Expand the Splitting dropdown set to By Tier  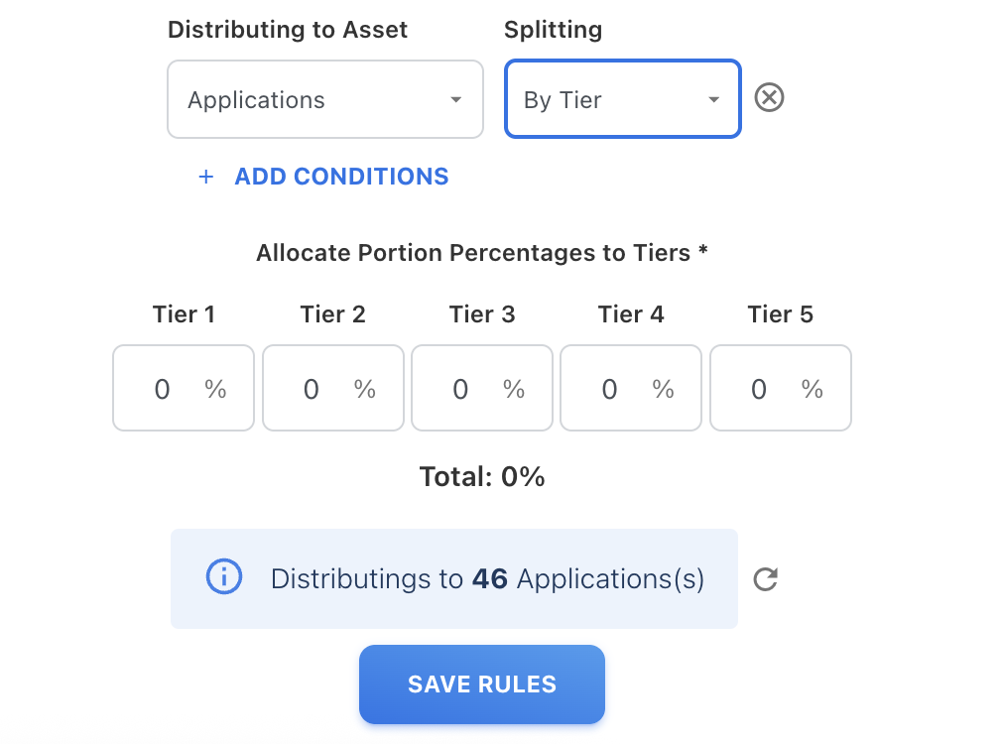click(622, 100)
